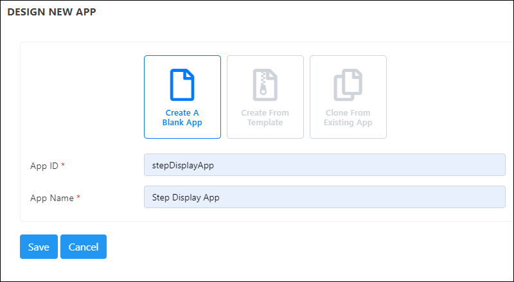
Task: Click the App ID field label
Action: 44,166
